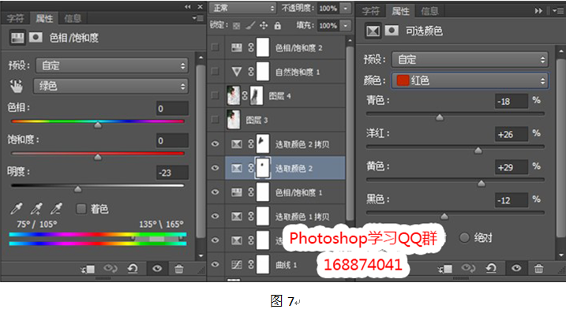Select the on-image targeted adjustment hand tool
566x309 pixels.
pyautogui.click(x=16, y=86)
